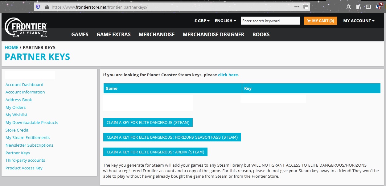386x186 pixels.
Task: Open the Firefox library icon
Action: pos(359,7)
